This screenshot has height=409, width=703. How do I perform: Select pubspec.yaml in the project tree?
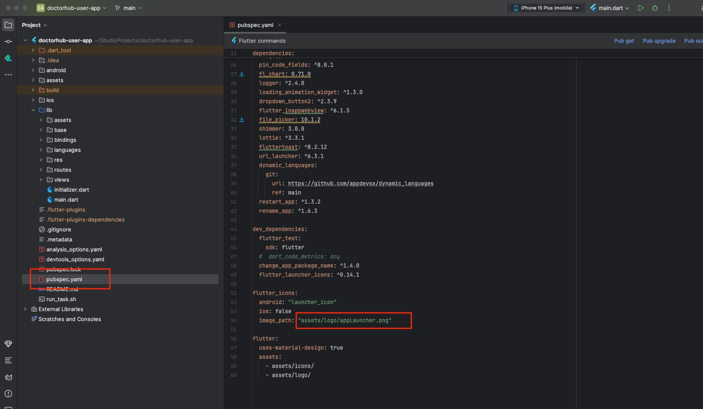click(x=64, y=279)
